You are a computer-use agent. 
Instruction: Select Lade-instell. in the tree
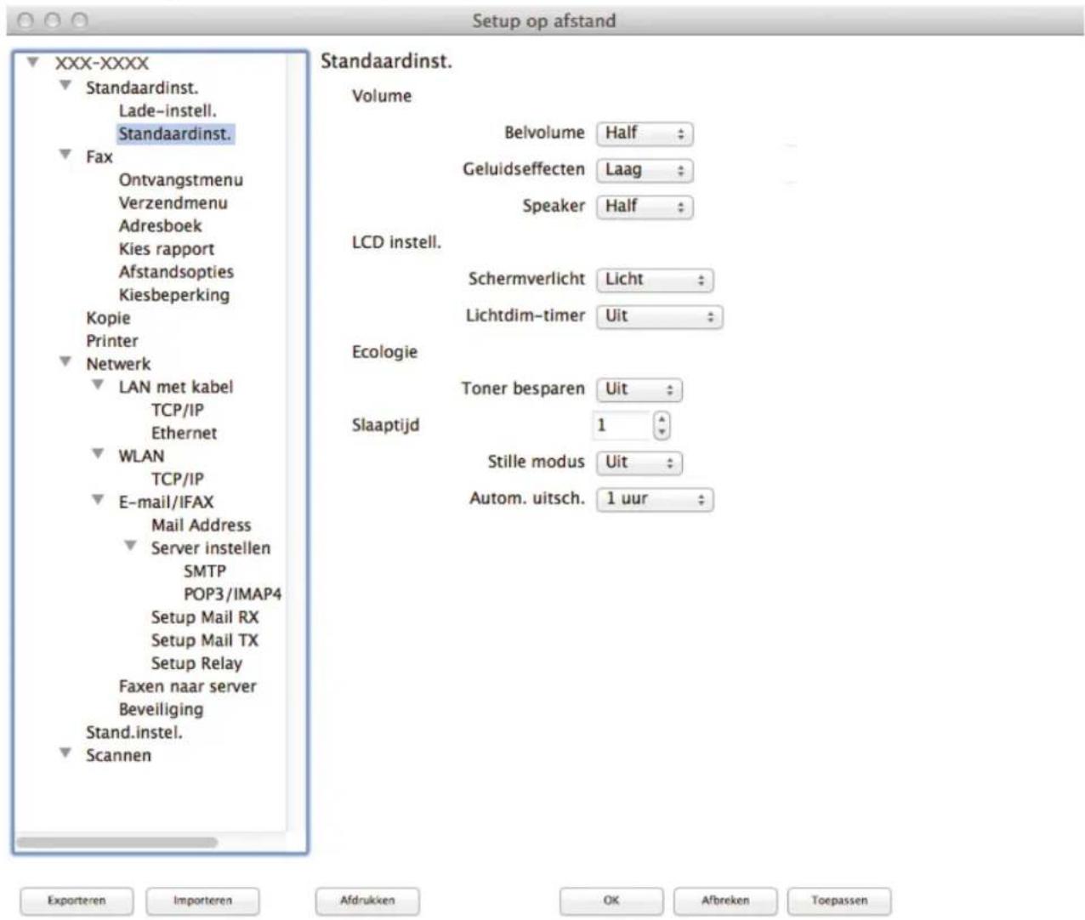[x=168, y=111]
